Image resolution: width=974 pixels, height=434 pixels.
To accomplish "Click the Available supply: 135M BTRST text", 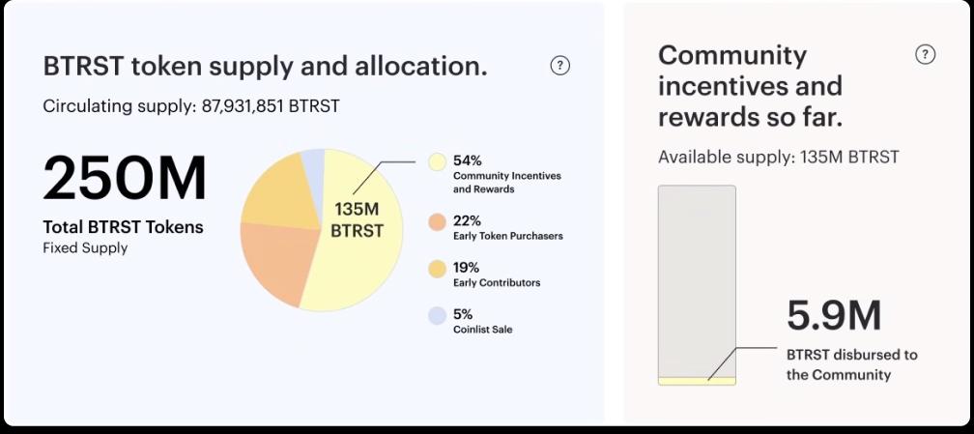I will pyautogui.click(x=778, y=158).
